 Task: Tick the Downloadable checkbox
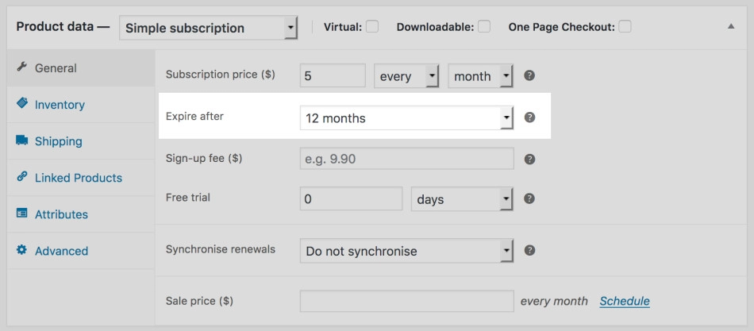coord(484,26)
